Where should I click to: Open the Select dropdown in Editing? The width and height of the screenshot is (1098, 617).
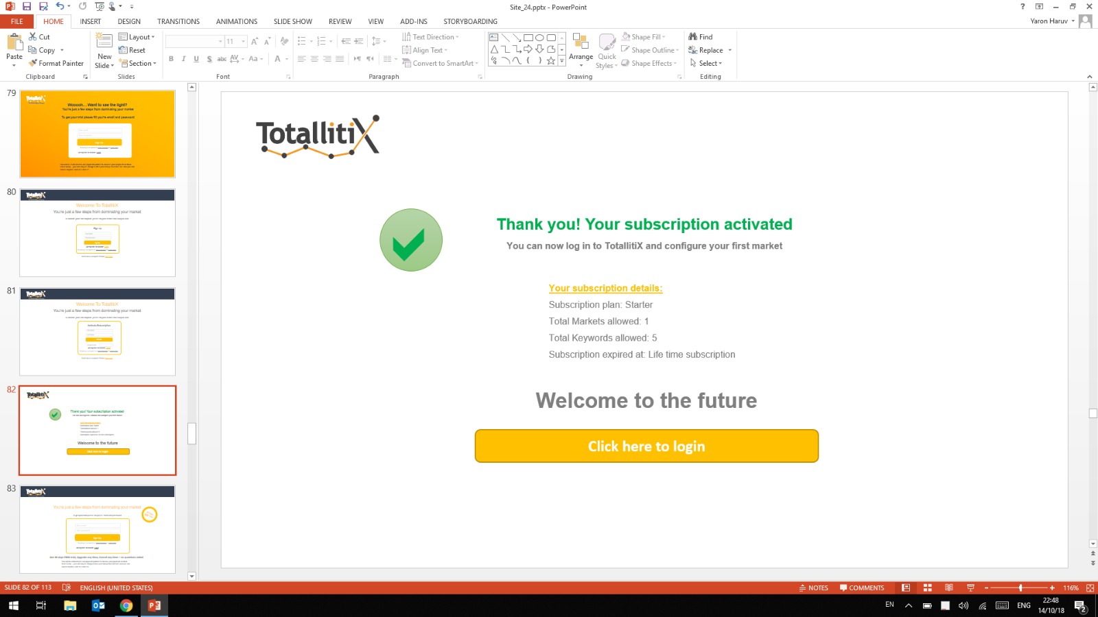pyautogui.click(x=705, y=63)
